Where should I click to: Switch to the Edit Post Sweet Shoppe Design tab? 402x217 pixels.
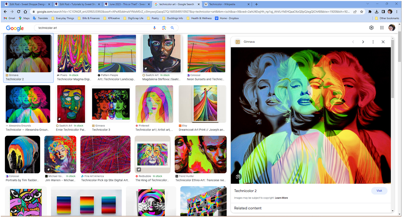pos(27,4)
